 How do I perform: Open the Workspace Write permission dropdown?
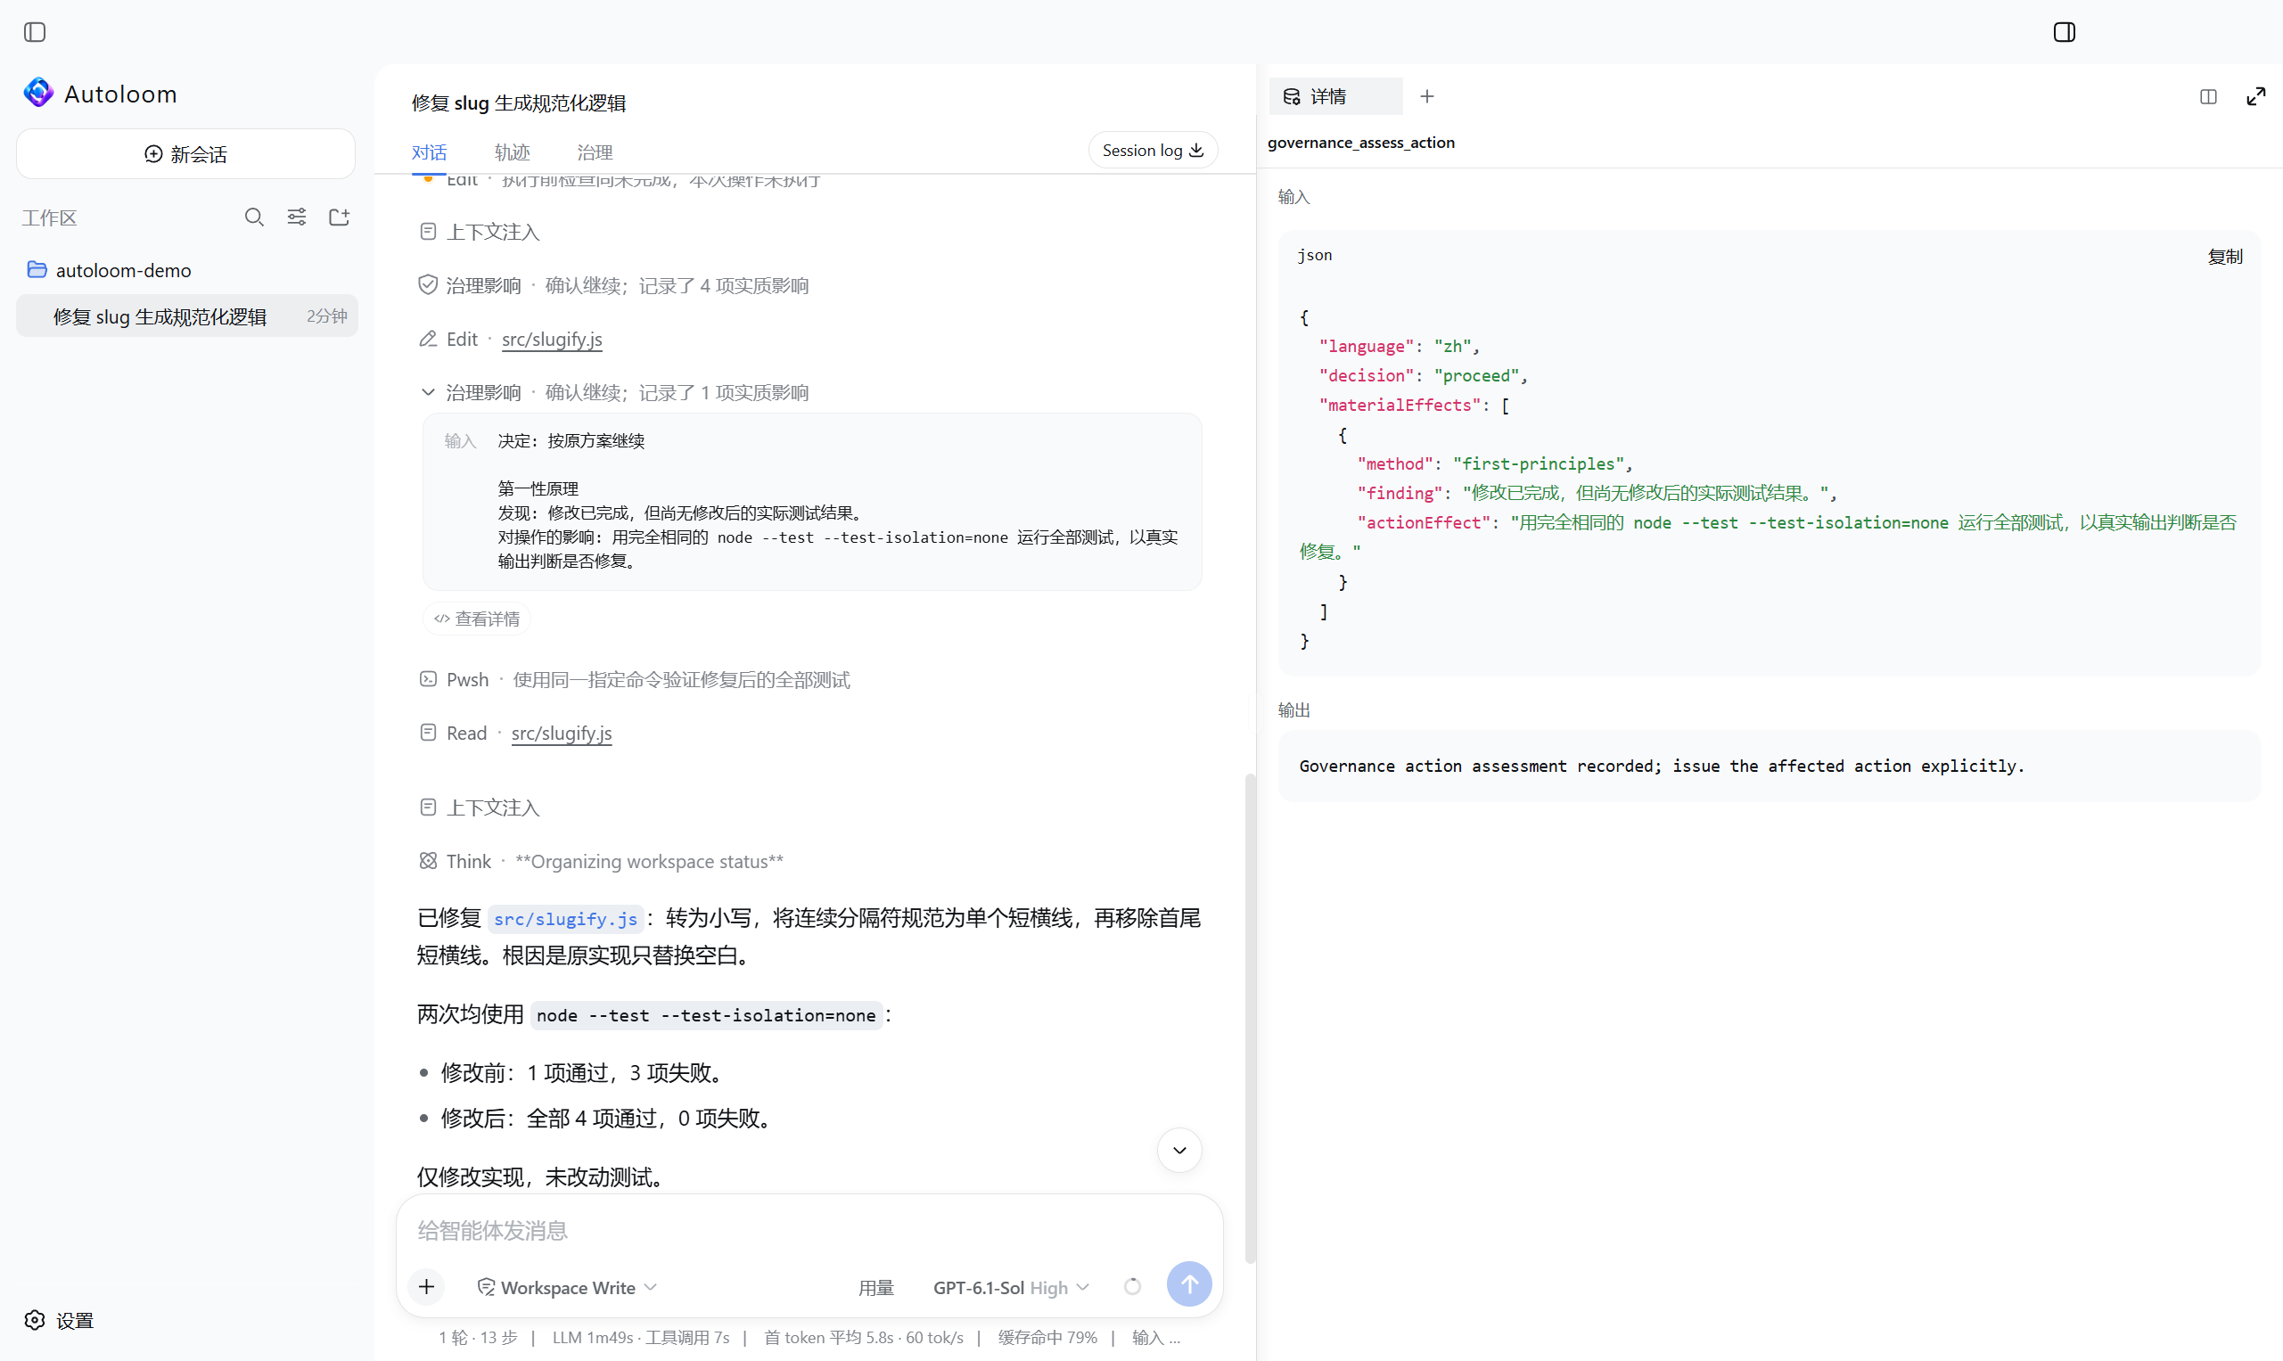pyautogui.click(x=567, y=1287)
